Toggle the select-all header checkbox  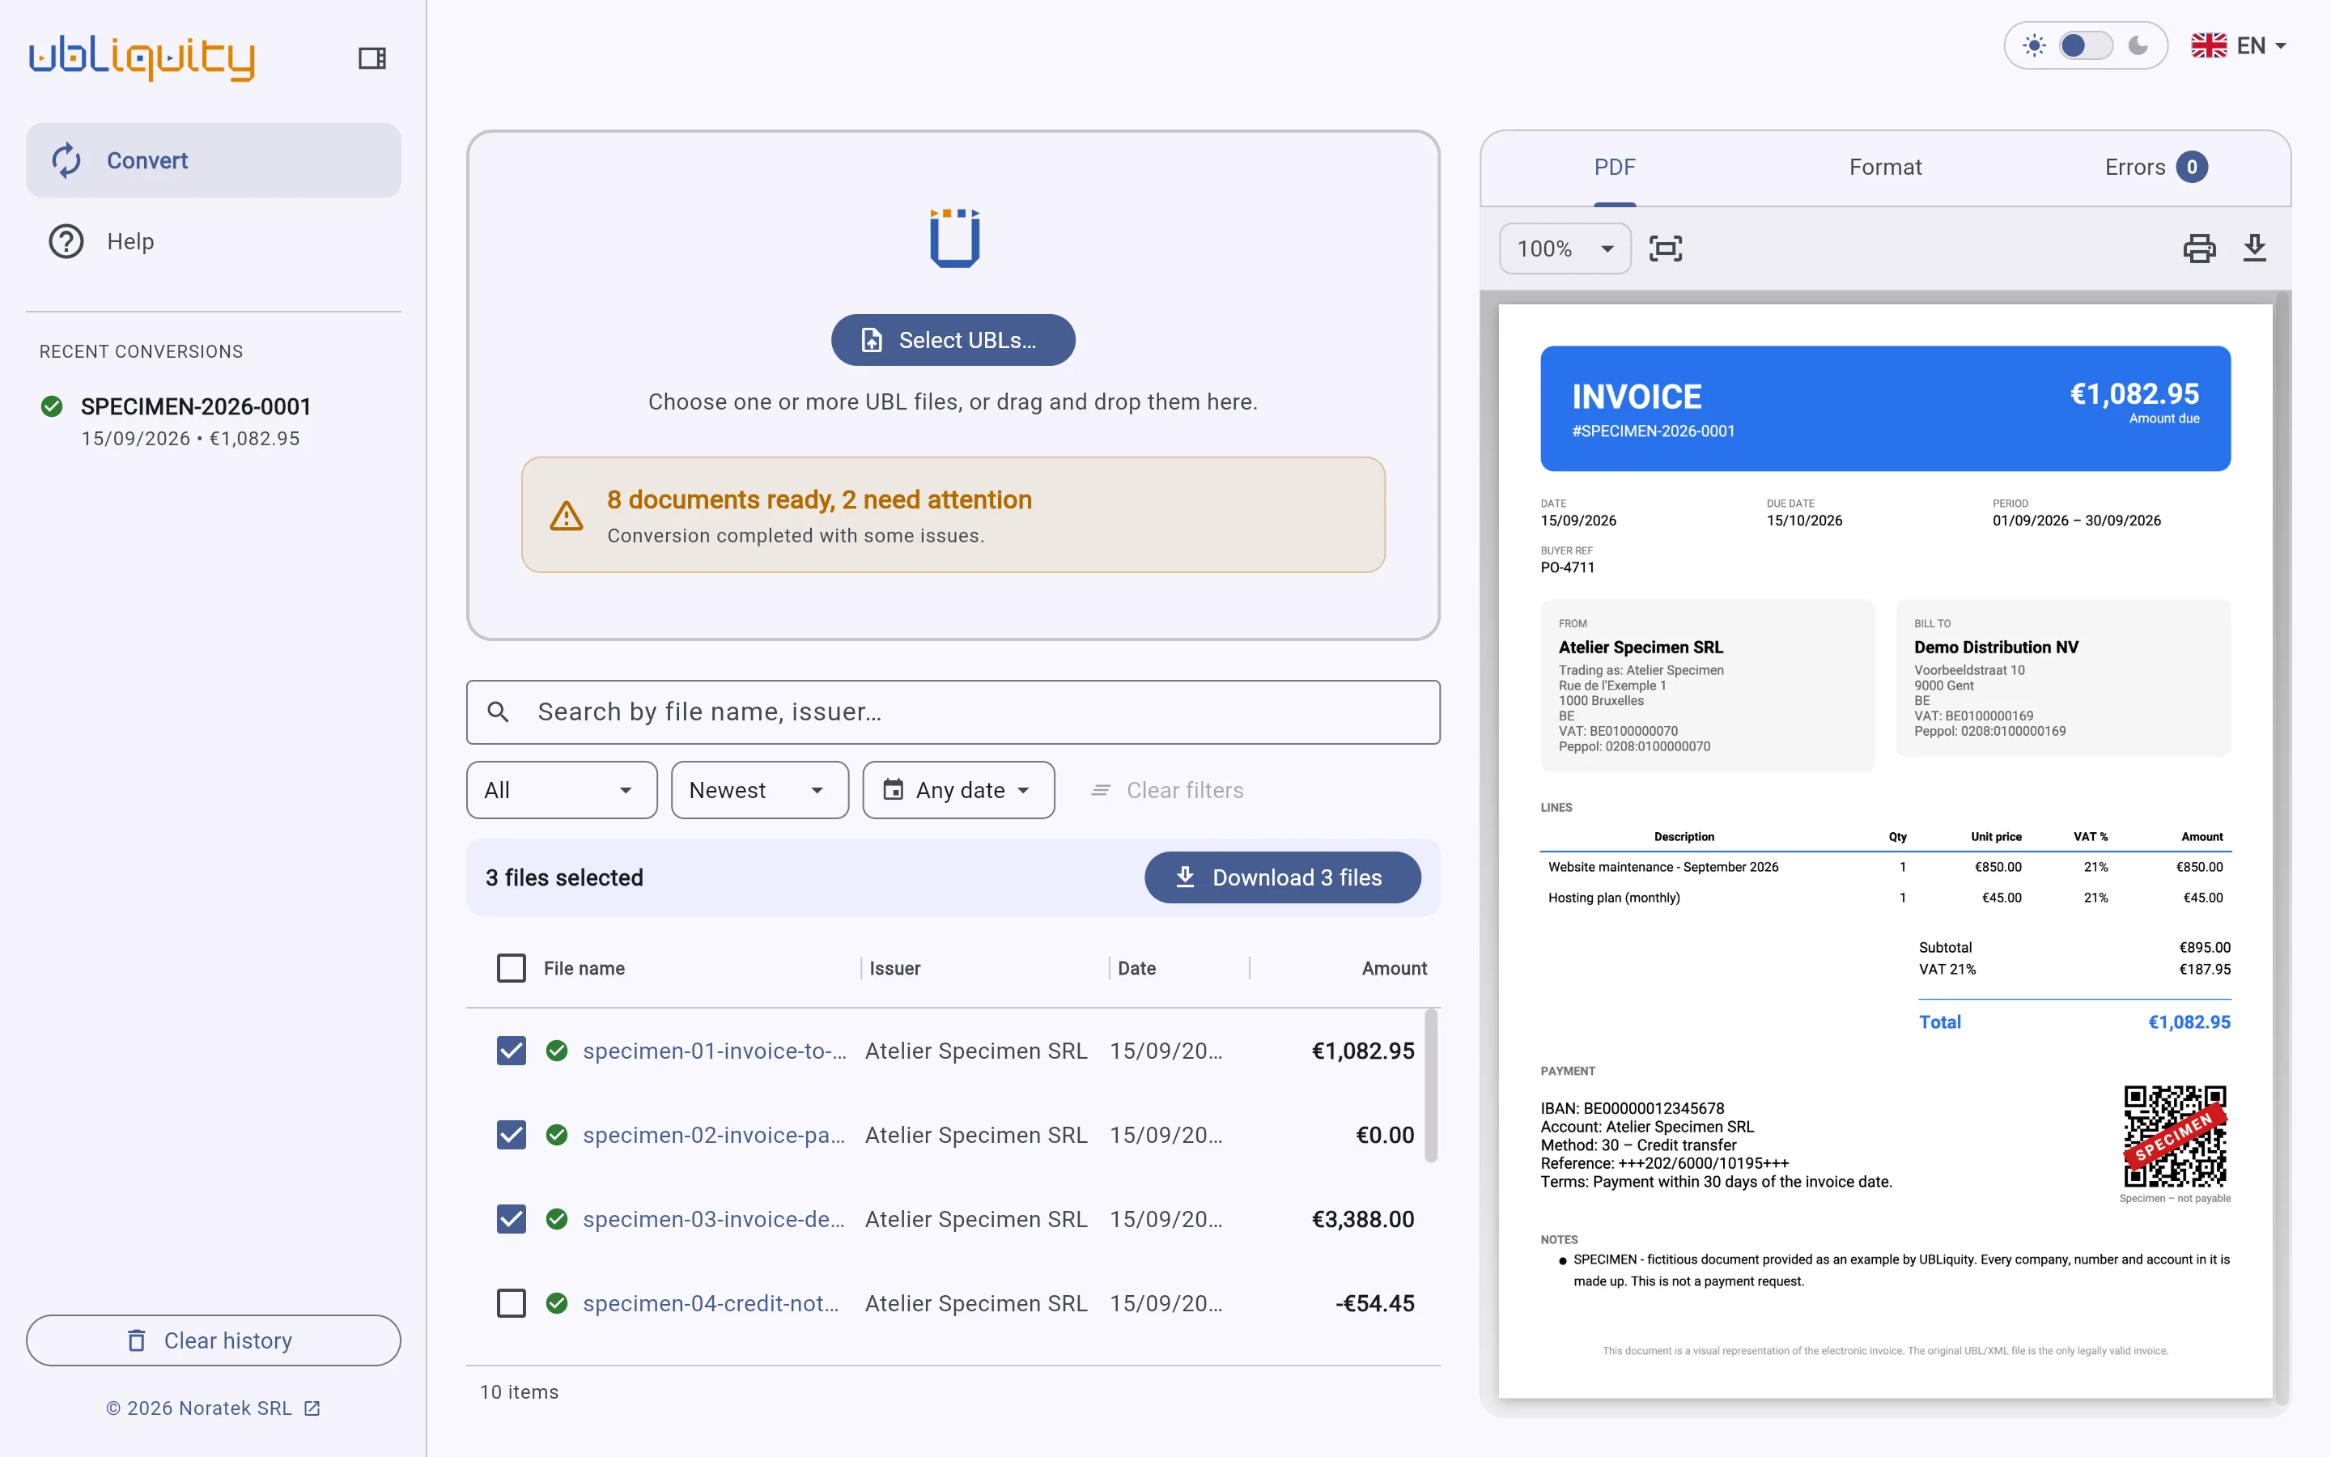coord(512,967)
